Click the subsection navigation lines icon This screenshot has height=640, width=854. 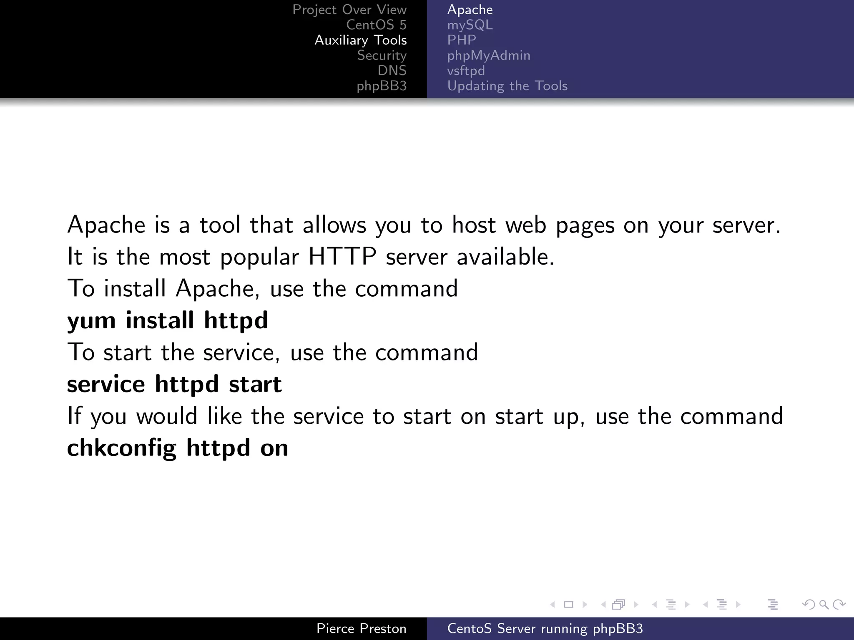coord(671,605)
